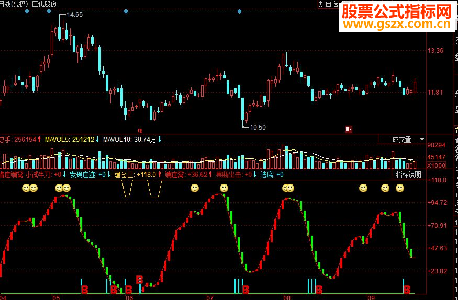Open the 成交量 indicator dropdown

[x=402, y=140]
